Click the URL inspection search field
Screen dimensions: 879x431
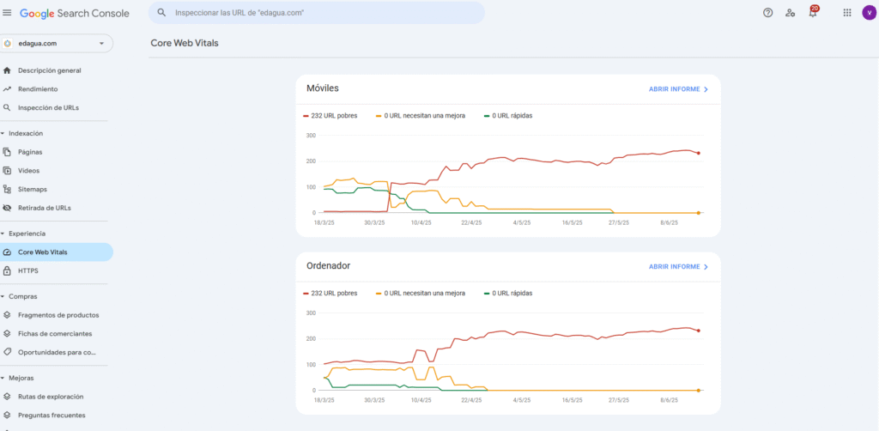(x=318, y=13)
